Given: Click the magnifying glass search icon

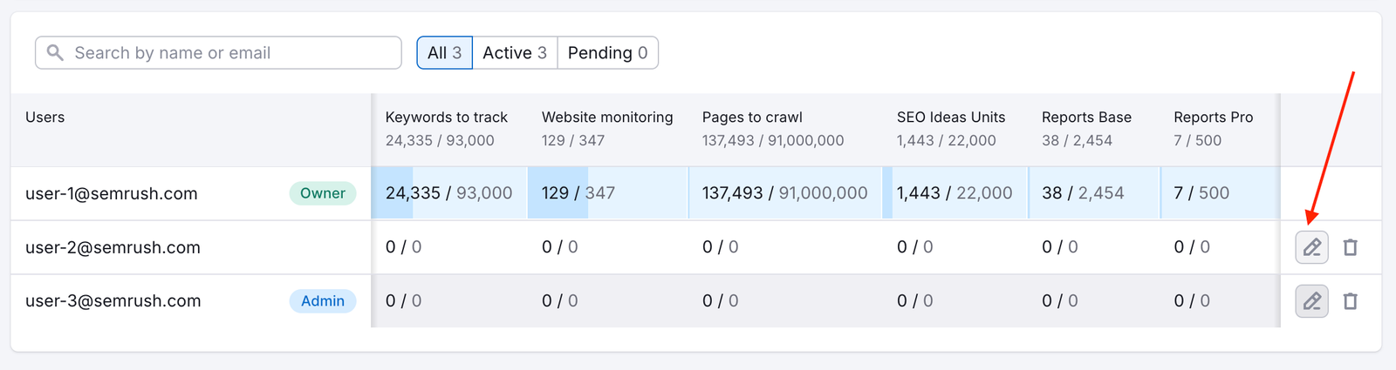Looking at the screenshot, I should [55, 53].
